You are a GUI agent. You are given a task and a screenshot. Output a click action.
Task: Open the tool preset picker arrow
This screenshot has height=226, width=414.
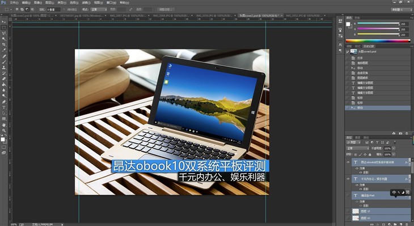click(11, 9)
